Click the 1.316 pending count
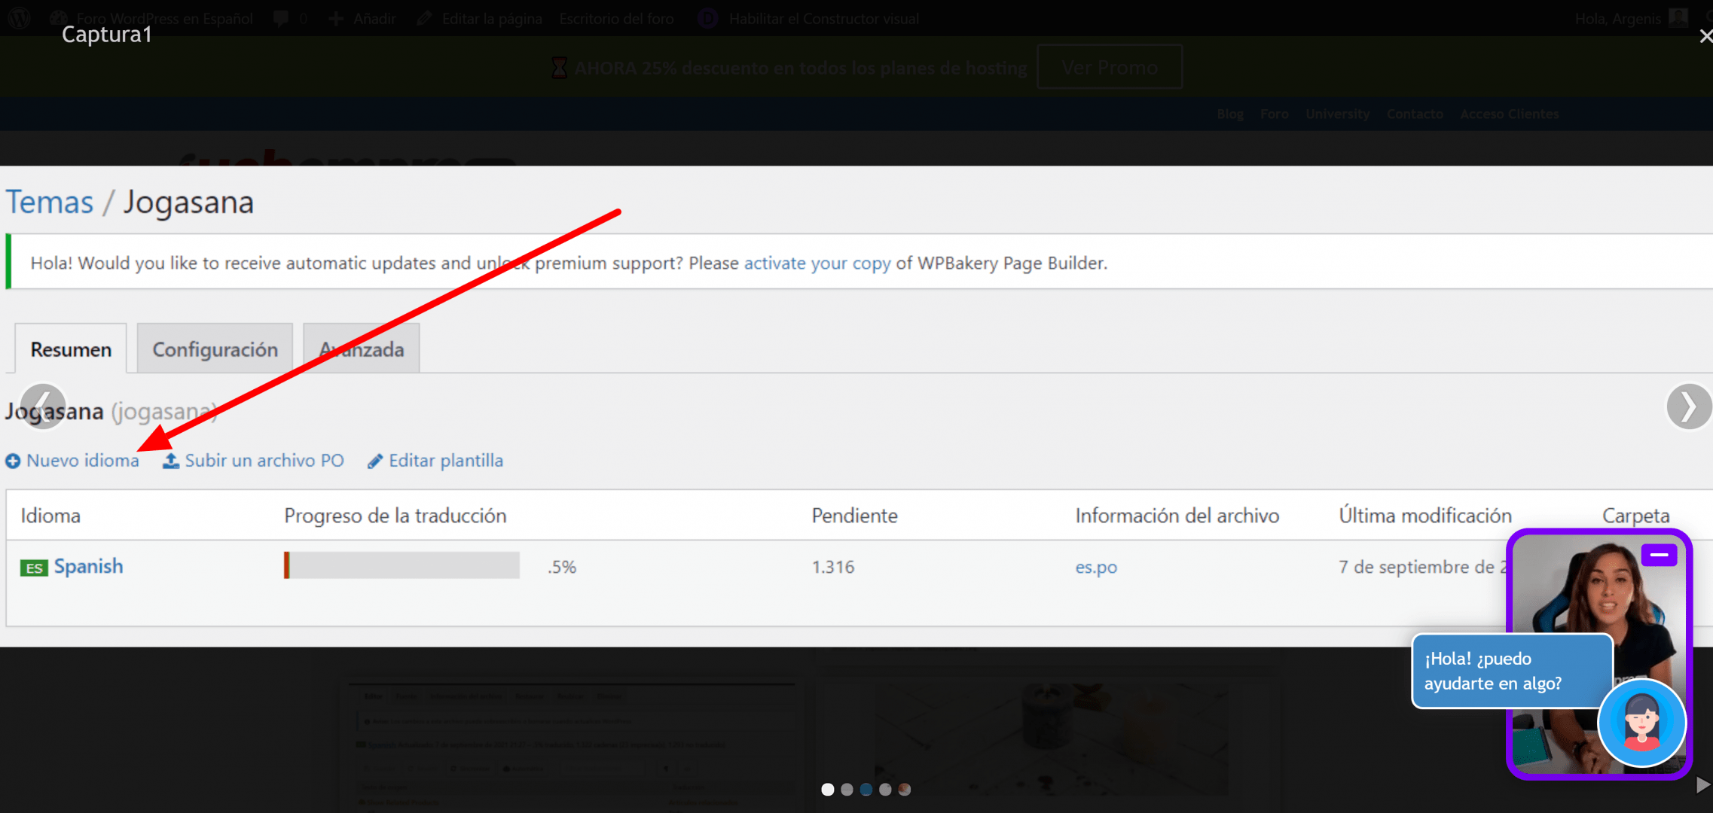 (833, 567)
